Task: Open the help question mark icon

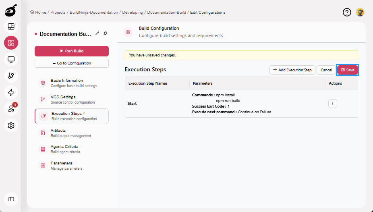Action: tap(347, 12)
